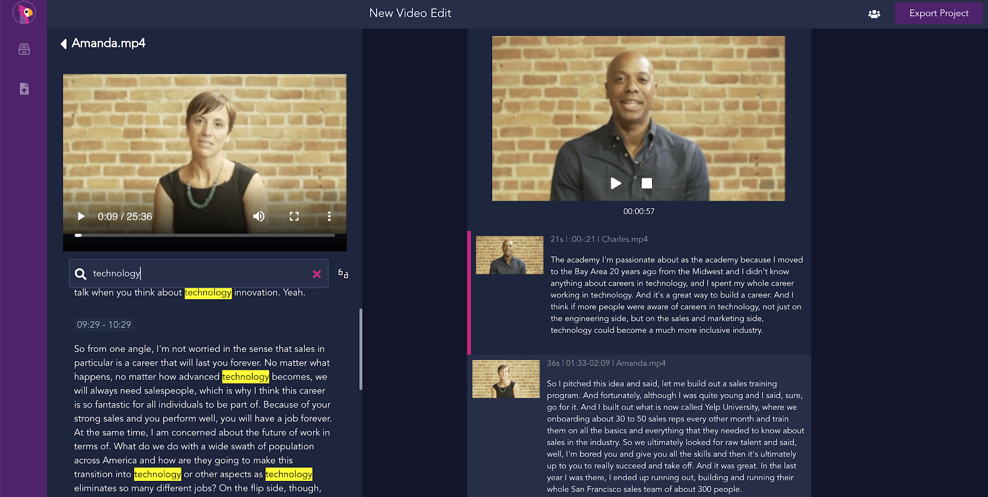This screenshot has height=497, width=988.
Task: Click the Amanda.mp4 file title
Action: point(109,43)
